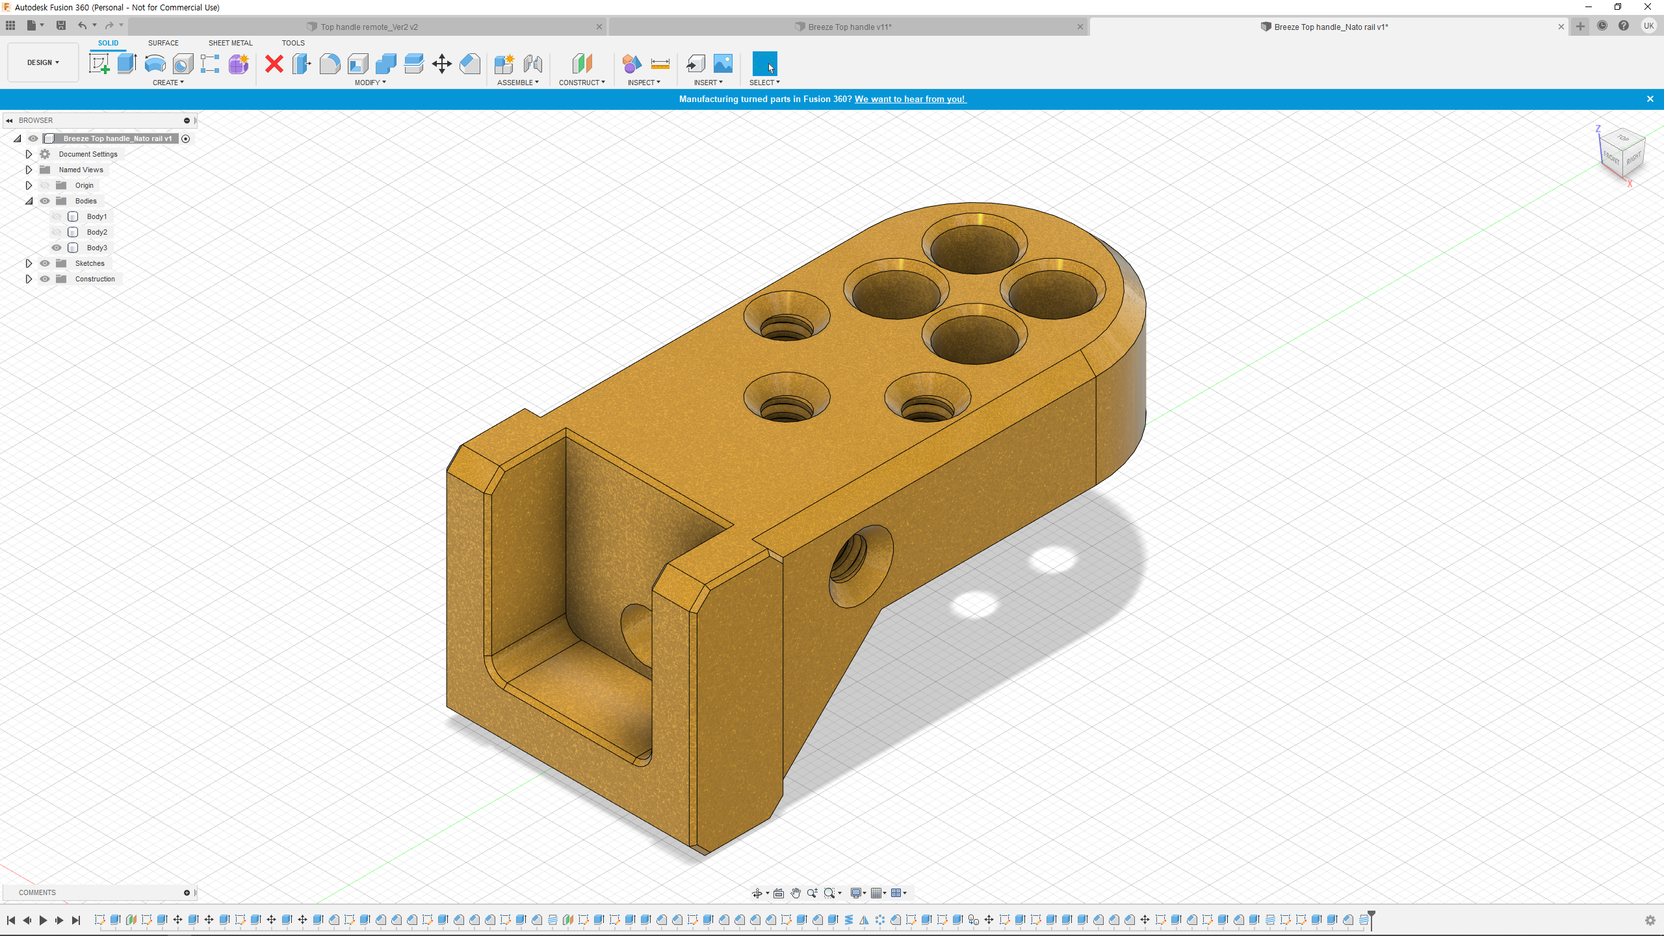This screenshot has height=936, width=1664.
Task: Open the MODIFY menu
Action: tap(370, 83)
